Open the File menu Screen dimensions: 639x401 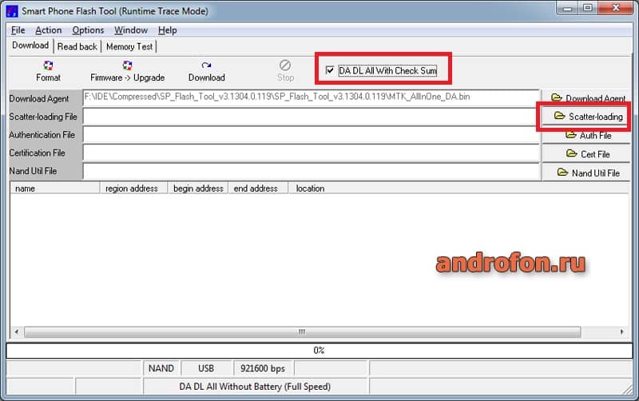pyautogui.click(x=18, y=30)
